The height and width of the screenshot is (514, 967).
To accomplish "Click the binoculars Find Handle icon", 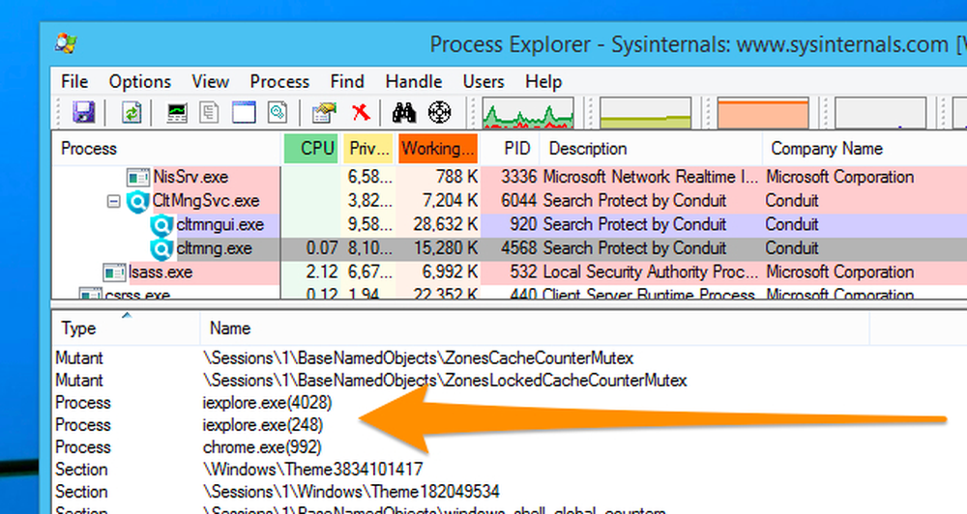I will click(x=404, y=113).
